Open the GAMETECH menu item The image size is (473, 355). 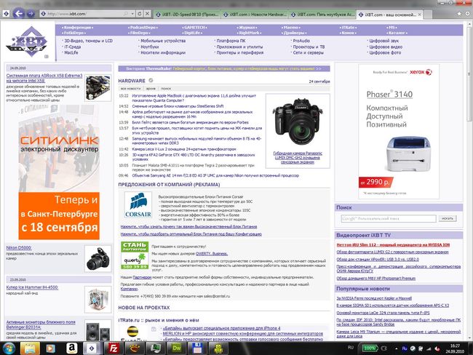195,28
